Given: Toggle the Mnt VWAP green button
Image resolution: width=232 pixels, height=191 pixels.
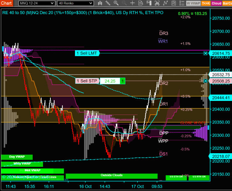Looking at the screenshot, I should point(32,171).
